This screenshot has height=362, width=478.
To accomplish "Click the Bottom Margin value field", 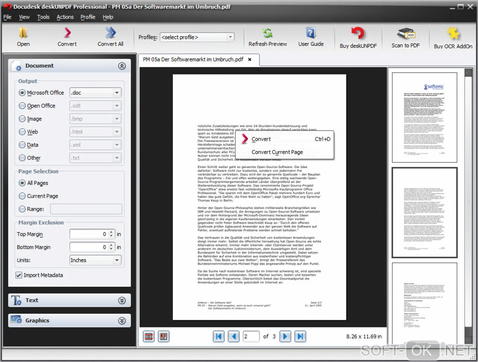I will (x=90, y=247).
